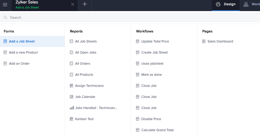The width and height of the screenshot is (260, 137).
Task: Click the Jobs Handled chart icon
Action: click(72, 108)
